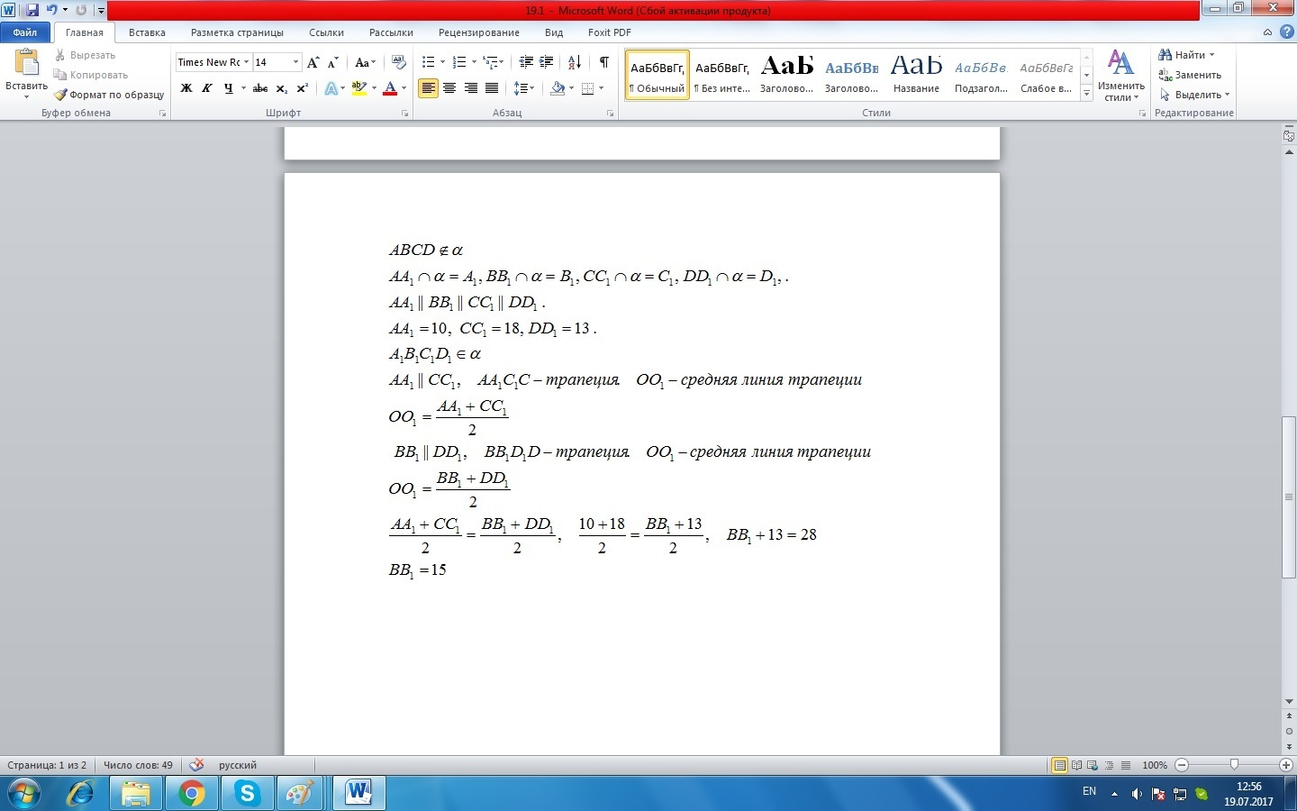Click the Cut (Вырезать) command
This screenshot has width=1297, height=811.
click(x=85, y=55)
